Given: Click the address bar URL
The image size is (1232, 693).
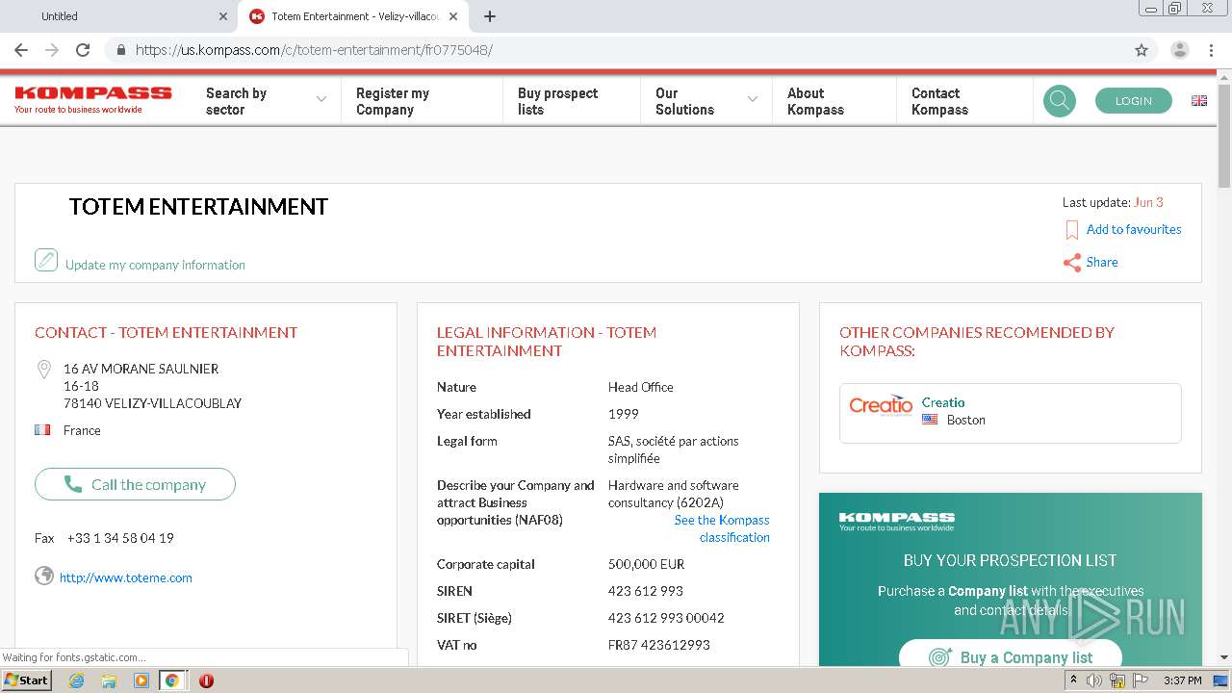Looking at the screenshot, I should [x=314, y=50].
